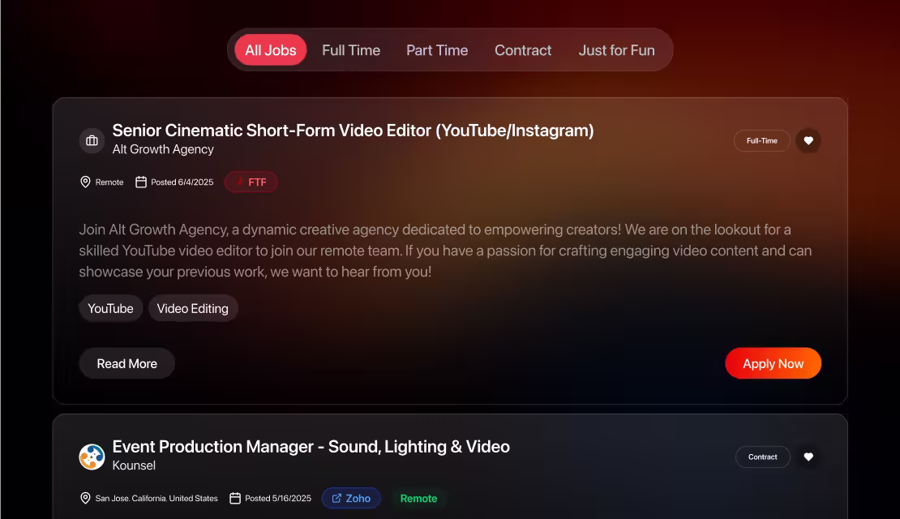The image size is (900, 519).
Task: Click the external-link icon on the Zoho badge
Action: 336,498
